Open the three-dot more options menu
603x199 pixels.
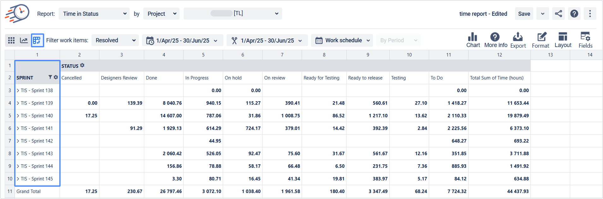click(590, 14)
